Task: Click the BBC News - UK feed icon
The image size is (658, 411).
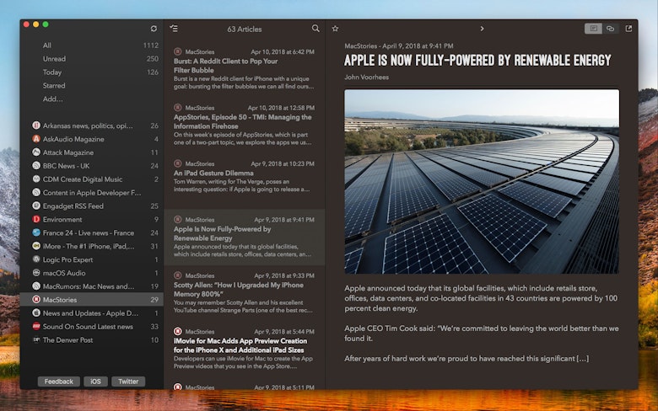Action: point(36,165)
